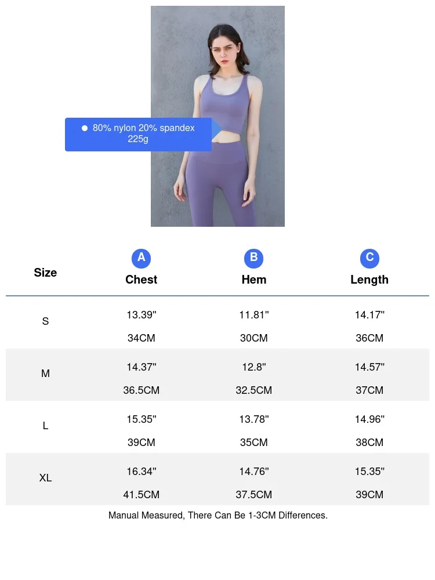
Task: Click the 80% nylon 20% spandex label
Action: (144, 128)
